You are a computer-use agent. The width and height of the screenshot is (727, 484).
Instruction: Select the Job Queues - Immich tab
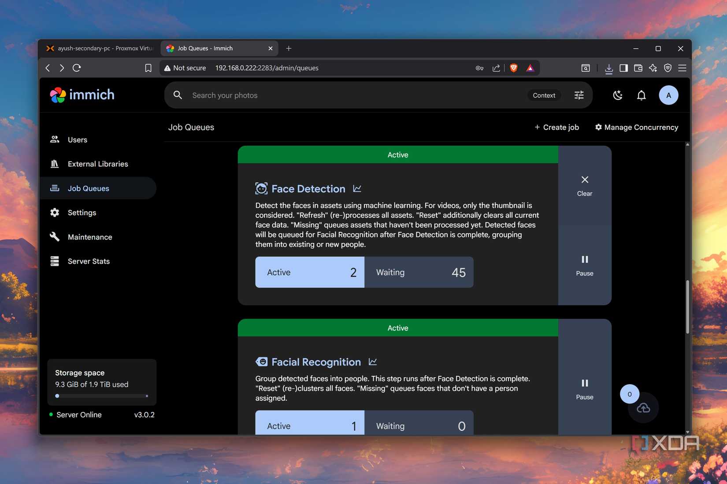[219, 48]
